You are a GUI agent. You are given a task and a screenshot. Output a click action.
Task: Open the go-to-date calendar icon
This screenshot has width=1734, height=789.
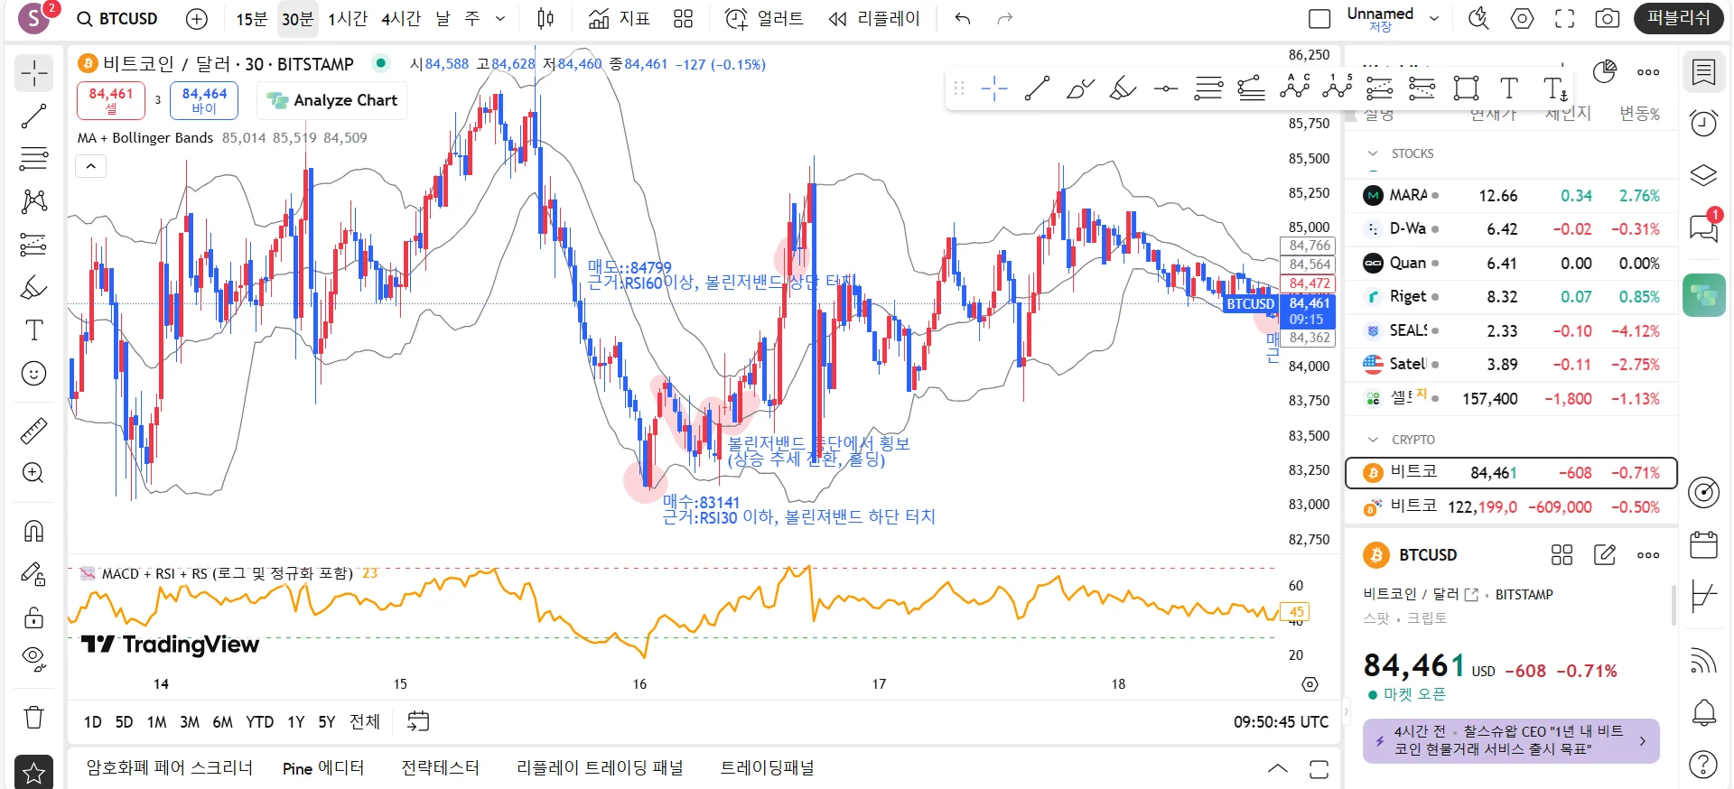click(x=418, y=721)
